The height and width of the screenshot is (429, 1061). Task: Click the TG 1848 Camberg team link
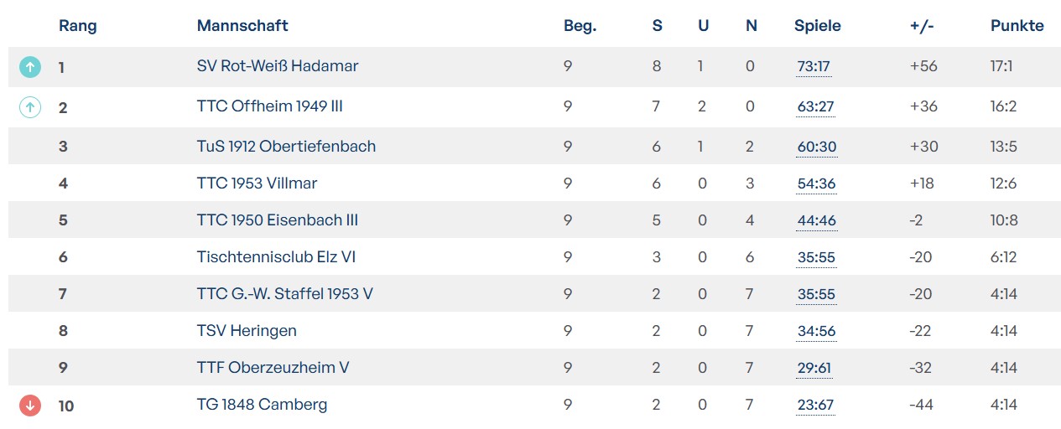pyautogui.click(x=262, y=405)
